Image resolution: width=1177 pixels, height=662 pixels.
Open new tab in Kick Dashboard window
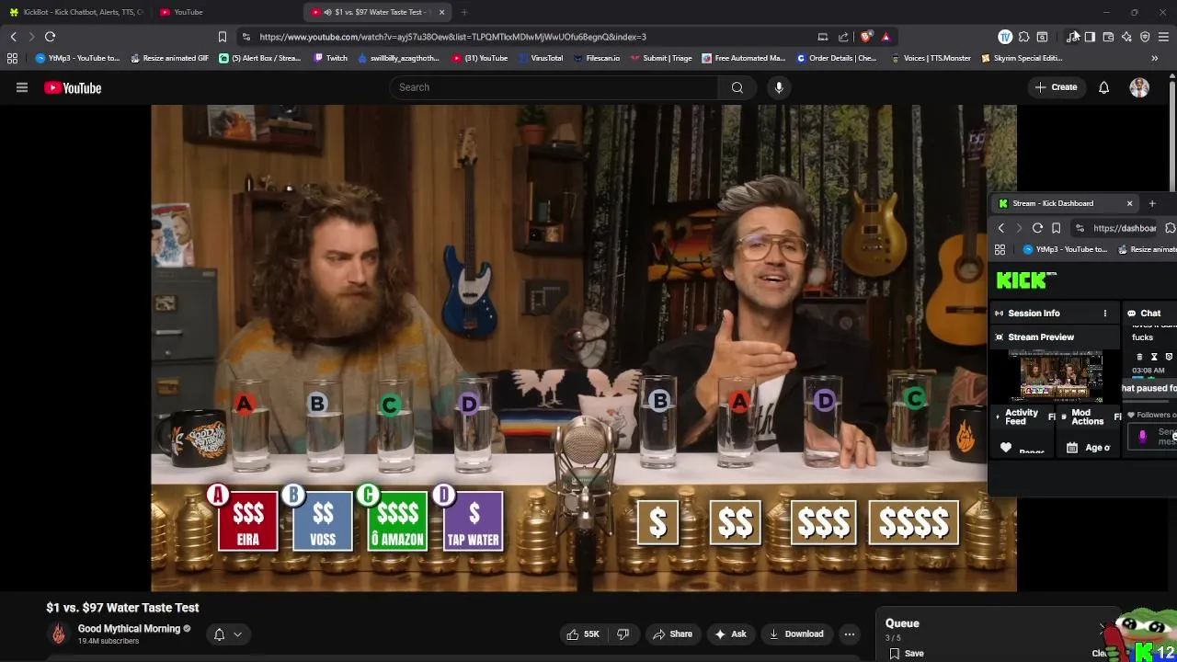point(1152,203)
